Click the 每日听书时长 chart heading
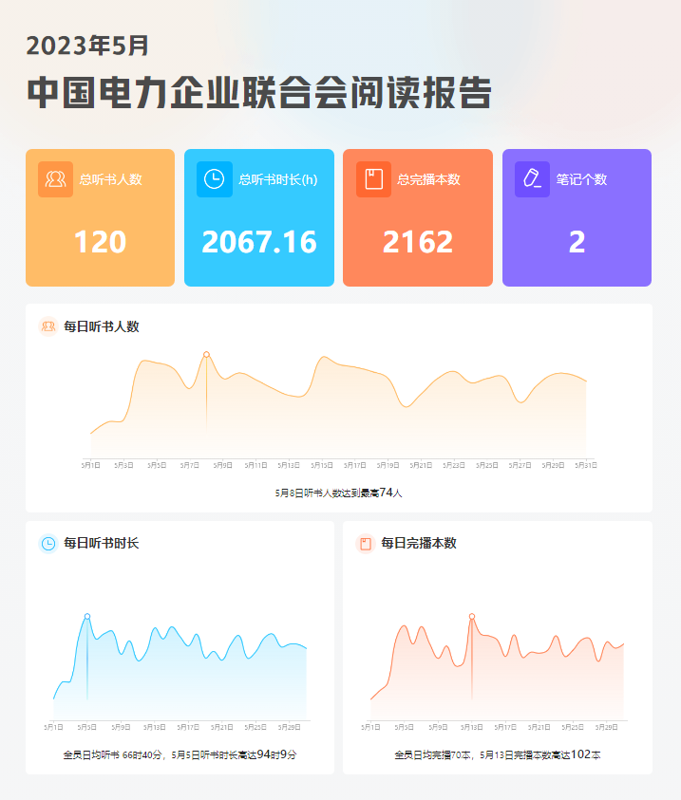This screenshot has height=800, width=681. (101, 544)
